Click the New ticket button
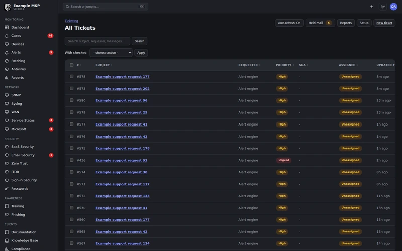402x251 pixels. coord(384,23)
